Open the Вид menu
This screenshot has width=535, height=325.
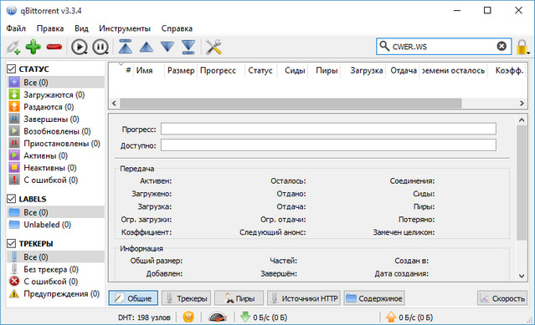pos(81,28)
